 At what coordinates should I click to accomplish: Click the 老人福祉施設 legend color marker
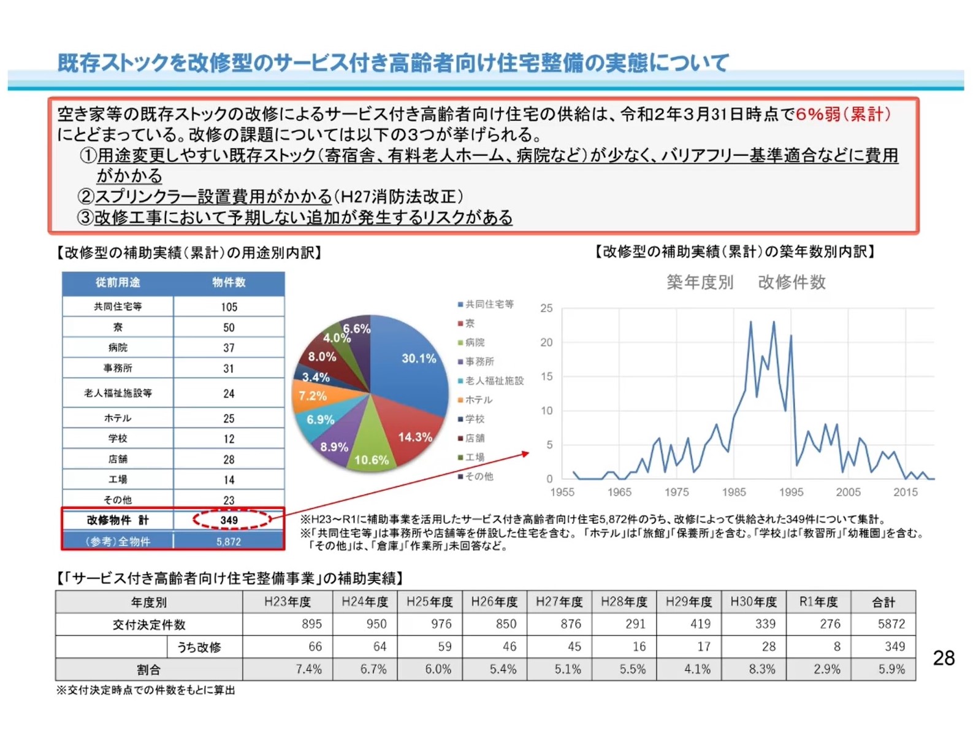click(460, 381)
